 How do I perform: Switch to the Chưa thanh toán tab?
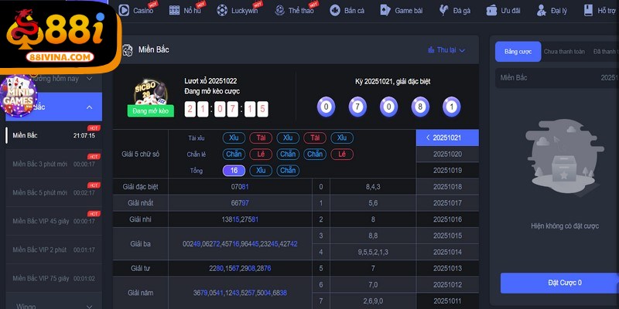coord(563,51)
